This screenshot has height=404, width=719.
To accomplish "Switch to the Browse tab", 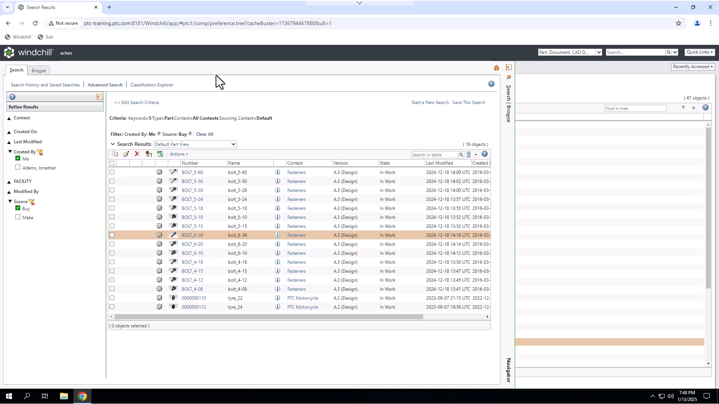I will 39,71.
